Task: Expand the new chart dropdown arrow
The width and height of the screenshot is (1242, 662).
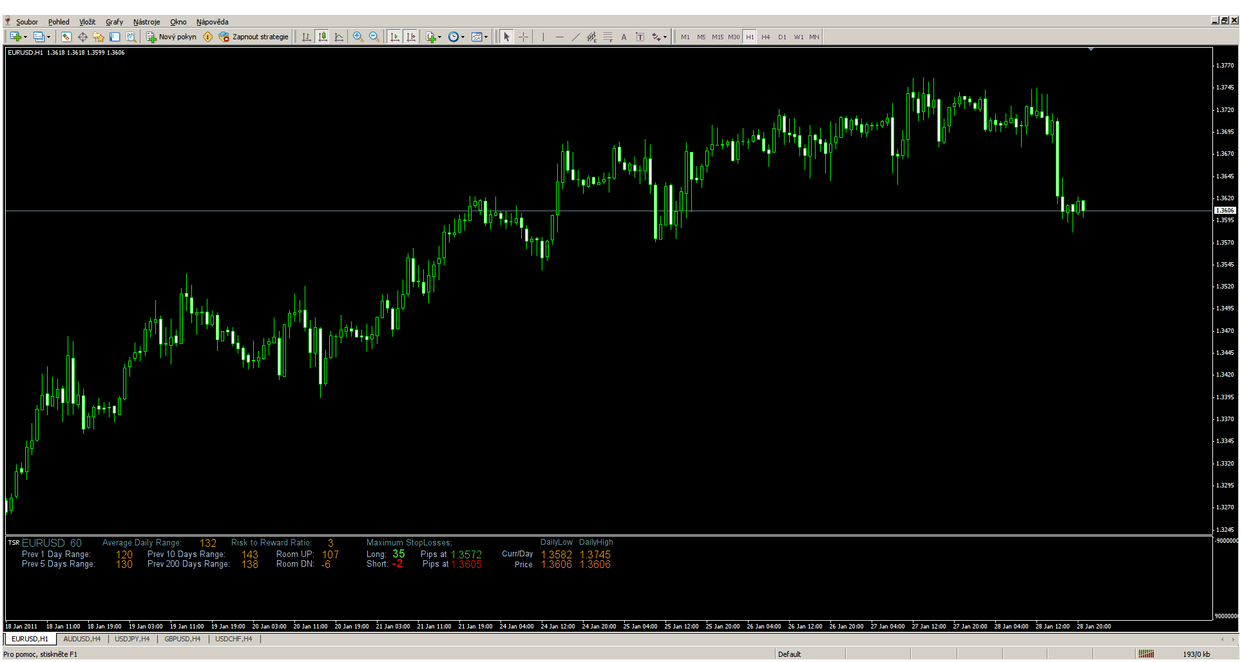Action: (25, 37)
